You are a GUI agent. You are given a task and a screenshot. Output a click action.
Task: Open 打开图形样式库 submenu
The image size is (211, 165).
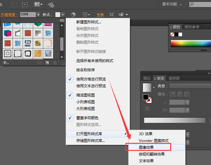[97, 134]
